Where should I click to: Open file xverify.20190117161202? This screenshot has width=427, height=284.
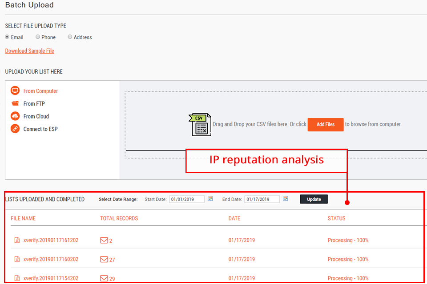tap(51, 240)
